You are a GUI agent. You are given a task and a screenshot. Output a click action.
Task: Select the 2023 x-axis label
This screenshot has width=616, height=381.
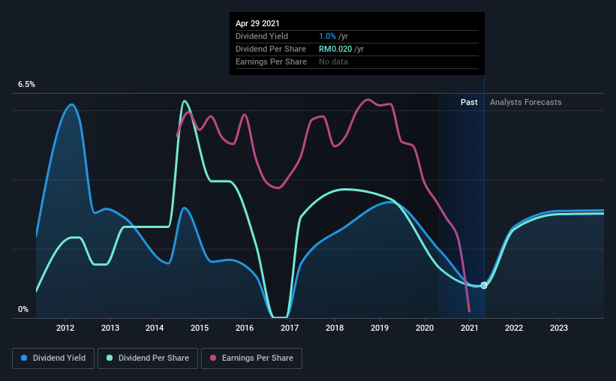(559, 328)
